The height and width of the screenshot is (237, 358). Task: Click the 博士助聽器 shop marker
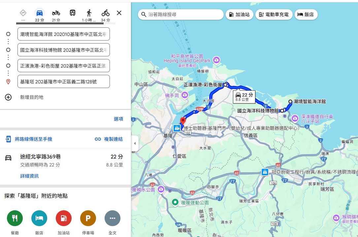[177, 128]
